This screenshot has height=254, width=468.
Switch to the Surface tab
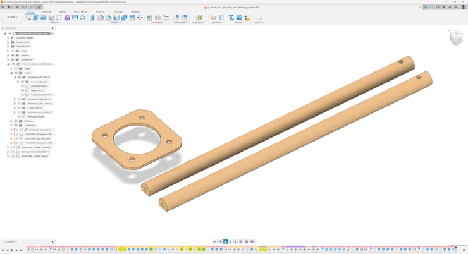(46, 11)
